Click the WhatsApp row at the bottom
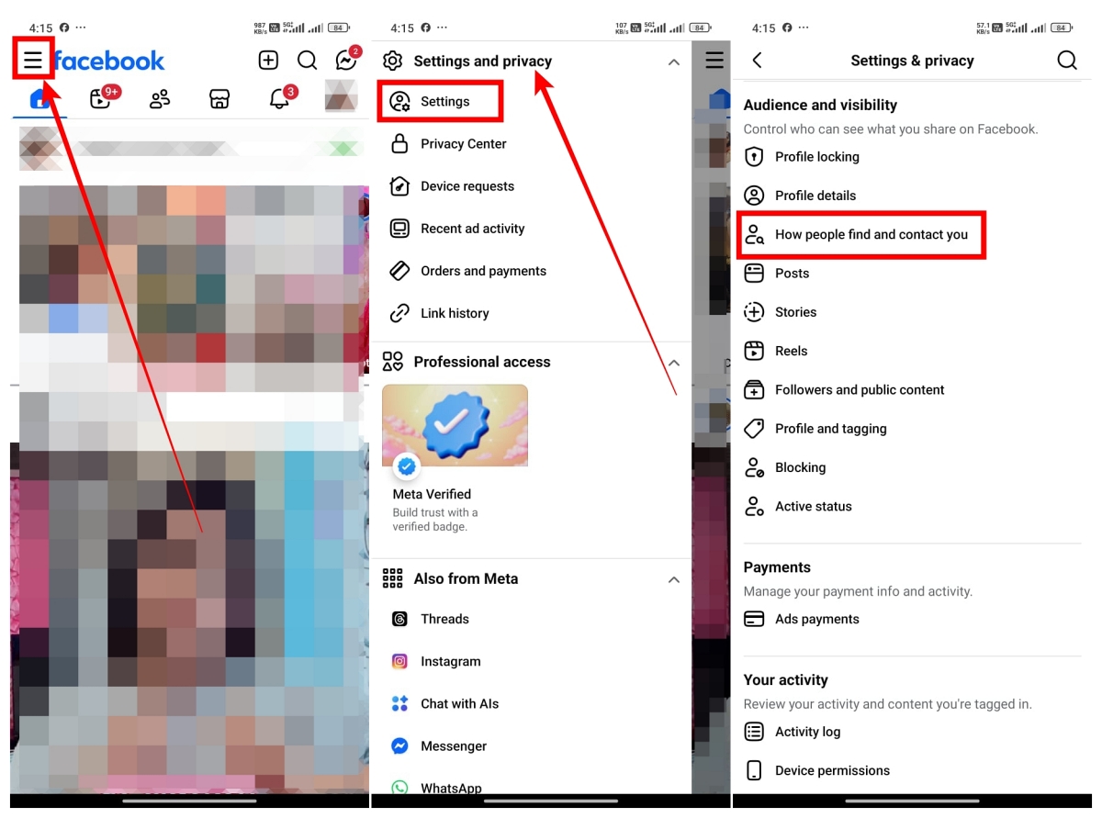1102x818 pixels. (531, 786)
